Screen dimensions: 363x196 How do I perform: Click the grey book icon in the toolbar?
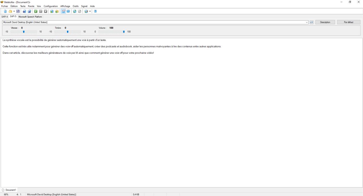click(79, 11)
